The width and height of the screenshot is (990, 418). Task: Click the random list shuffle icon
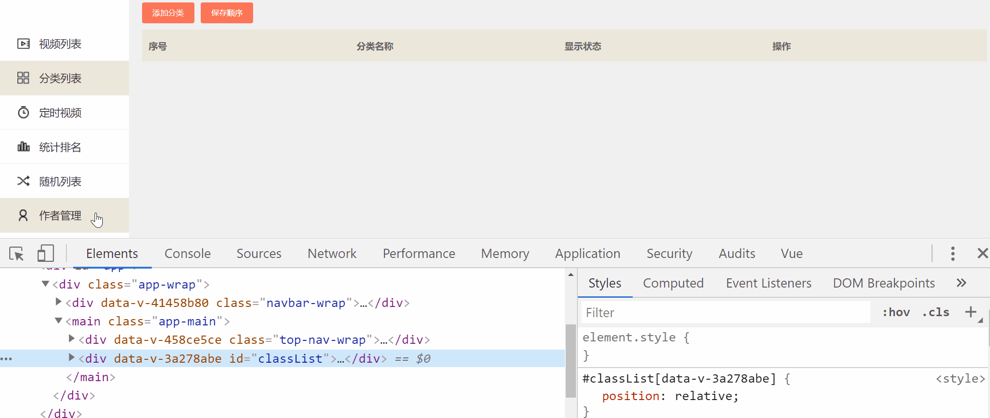pyautogui.click(x=23, y=181)
